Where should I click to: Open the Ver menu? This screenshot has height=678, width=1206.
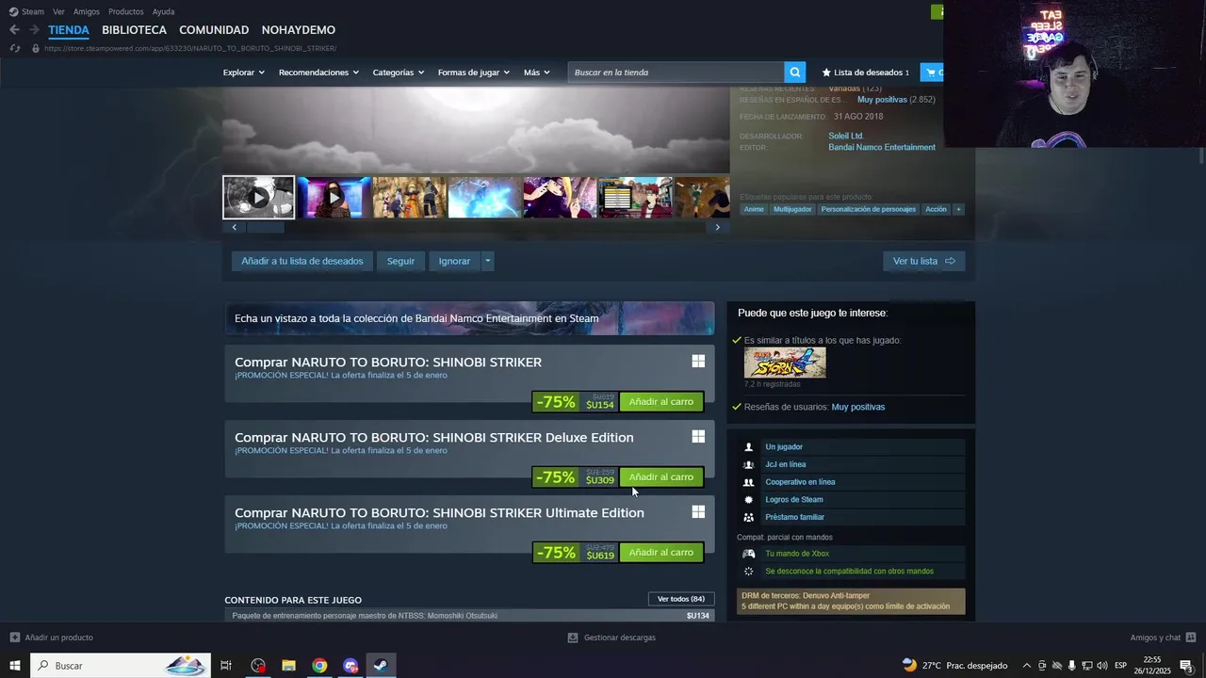(x=58, y=11)
